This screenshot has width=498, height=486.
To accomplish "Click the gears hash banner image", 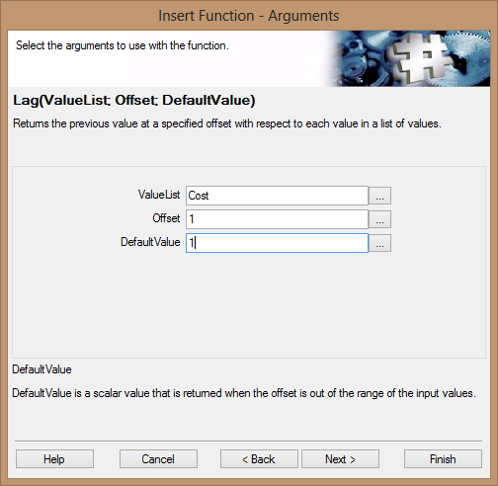I will [408, 58].
